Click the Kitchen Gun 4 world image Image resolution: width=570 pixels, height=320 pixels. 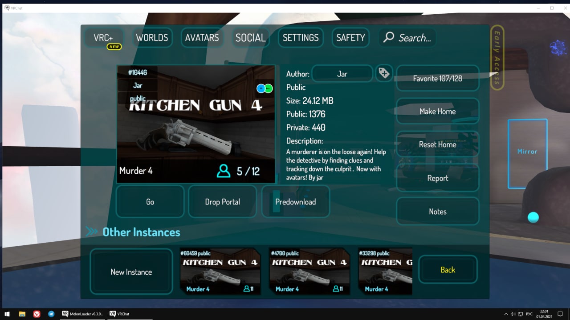tap(196, 124)
